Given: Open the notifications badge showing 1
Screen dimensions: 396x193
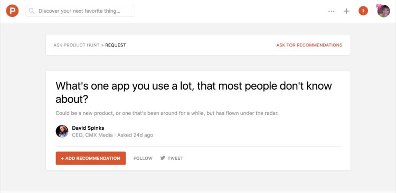Looking at the screenshot, I should [363, 11].
